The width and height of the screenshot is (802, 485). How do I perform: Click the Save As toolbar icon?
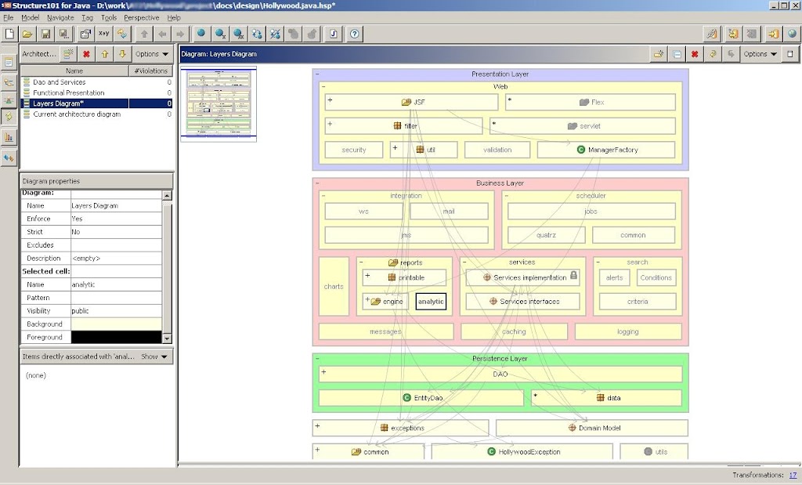63,34
